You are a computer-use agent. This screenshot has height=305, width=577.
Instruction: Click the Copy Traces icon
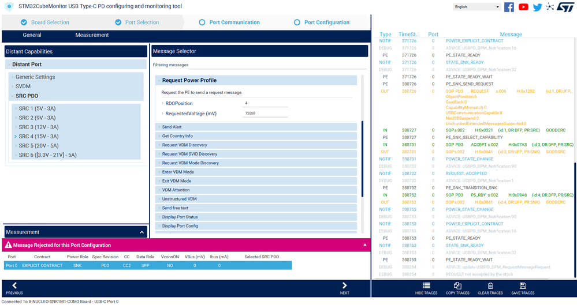pyautogui.click(x=457, y=285)
